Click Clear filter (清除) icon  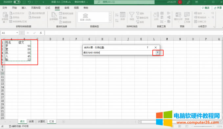(x=138, y=13)
